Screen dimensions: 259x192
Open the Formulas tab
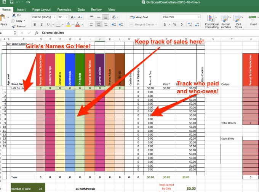(x=64, y=9)
